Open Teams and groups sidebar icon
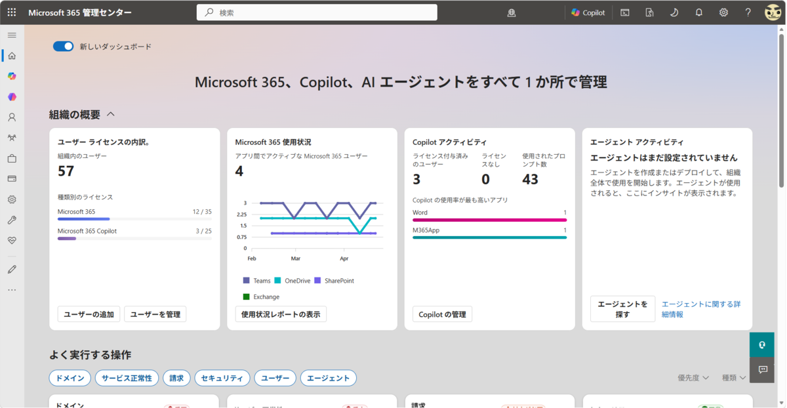This screenshot has height=408, width=787. click(12, 138)
